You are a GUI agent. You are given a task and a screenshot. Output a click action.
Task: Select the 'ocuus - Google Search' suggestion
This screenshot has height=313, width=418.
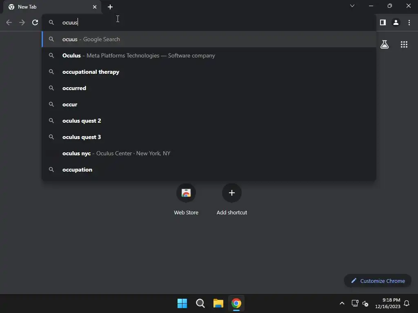point(209,39)
